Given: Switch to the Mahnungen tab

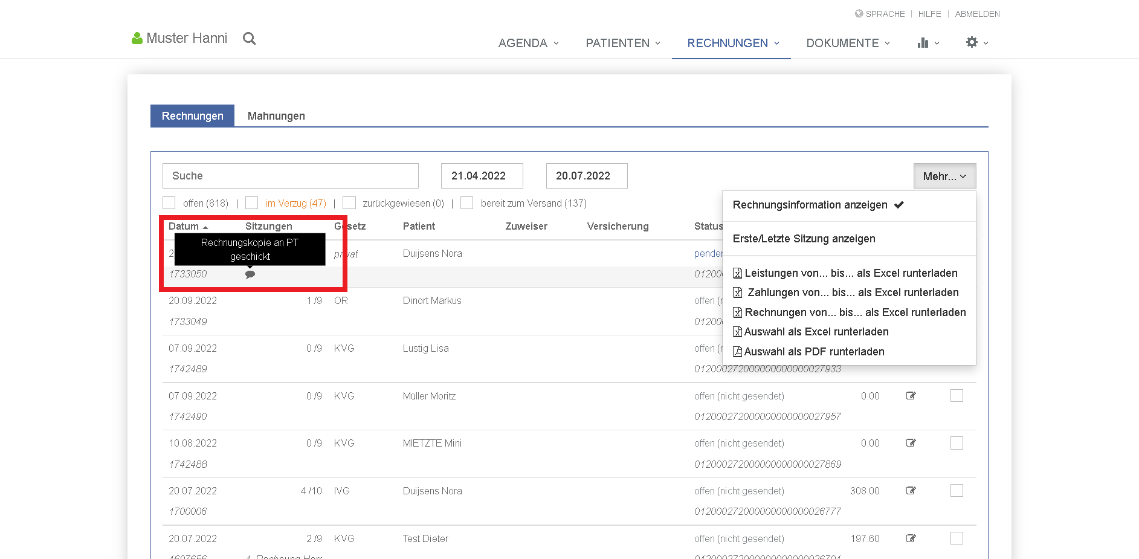Looking at the screenshot, I should pos(276,116).
